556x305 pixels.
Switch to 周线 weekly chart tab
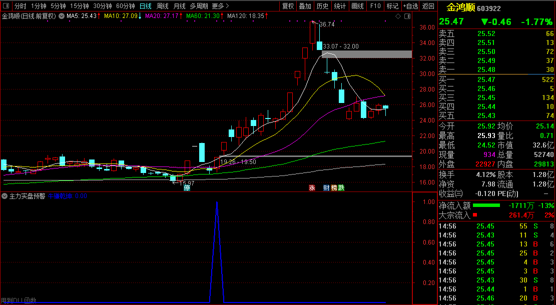[x=163, y=6]
